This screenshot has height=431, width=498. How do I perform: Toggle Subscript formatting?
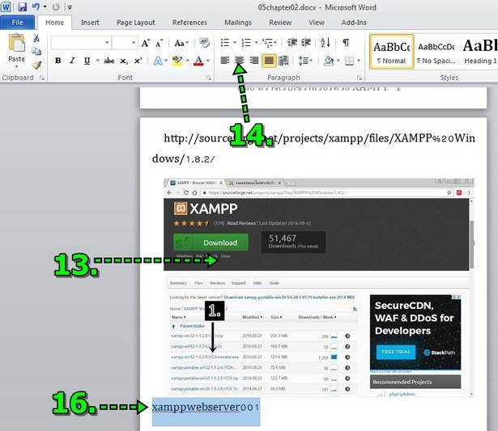[x=124, y=61]
